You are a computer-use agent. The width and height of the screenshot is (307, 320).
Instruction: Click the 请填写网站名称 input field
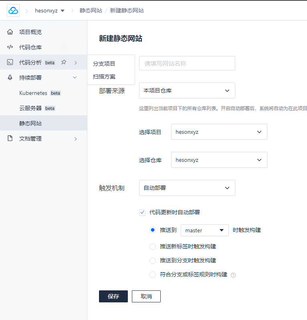coord(187,63)
